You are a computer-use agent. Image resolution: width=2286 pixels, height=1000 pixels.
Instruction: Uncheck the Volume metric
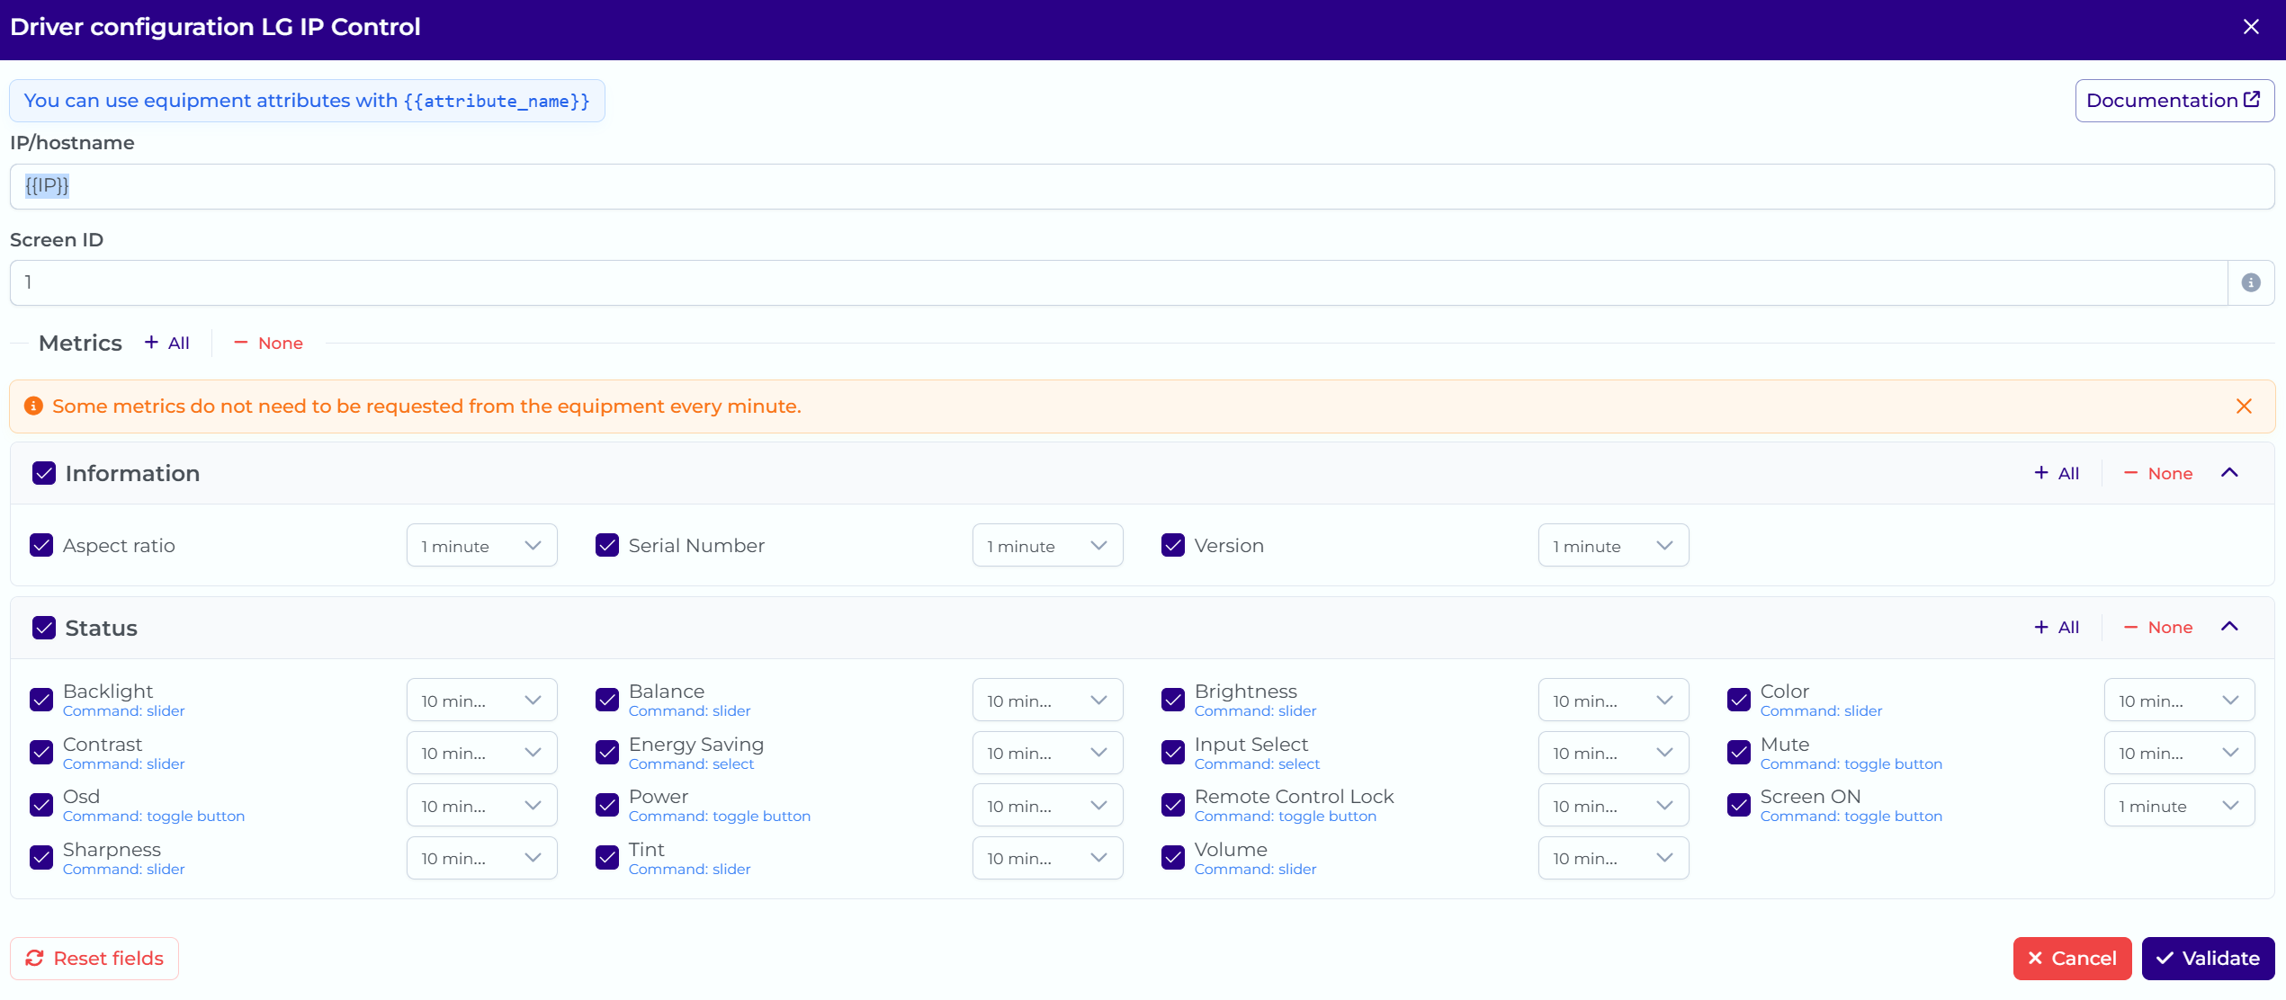coord(1173,858)
